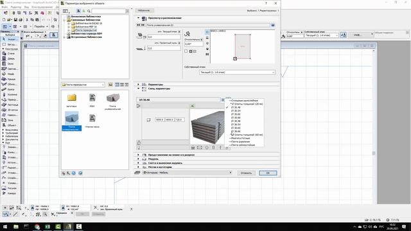Click the Windows Start button
Image resolution: width=411 pixels, height=231 pixels.
click(5, 227)
